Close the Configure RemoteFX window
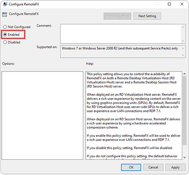Image resolution: width=189 pixels, height=175 pixels. (x=182, y=4)
